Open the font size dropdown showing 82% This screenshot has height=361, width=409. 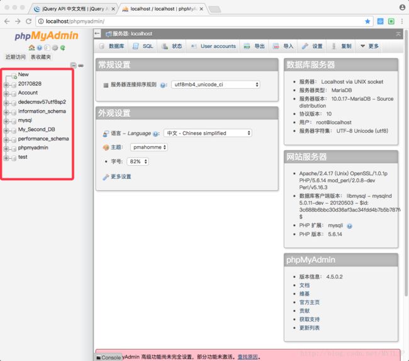138,161
